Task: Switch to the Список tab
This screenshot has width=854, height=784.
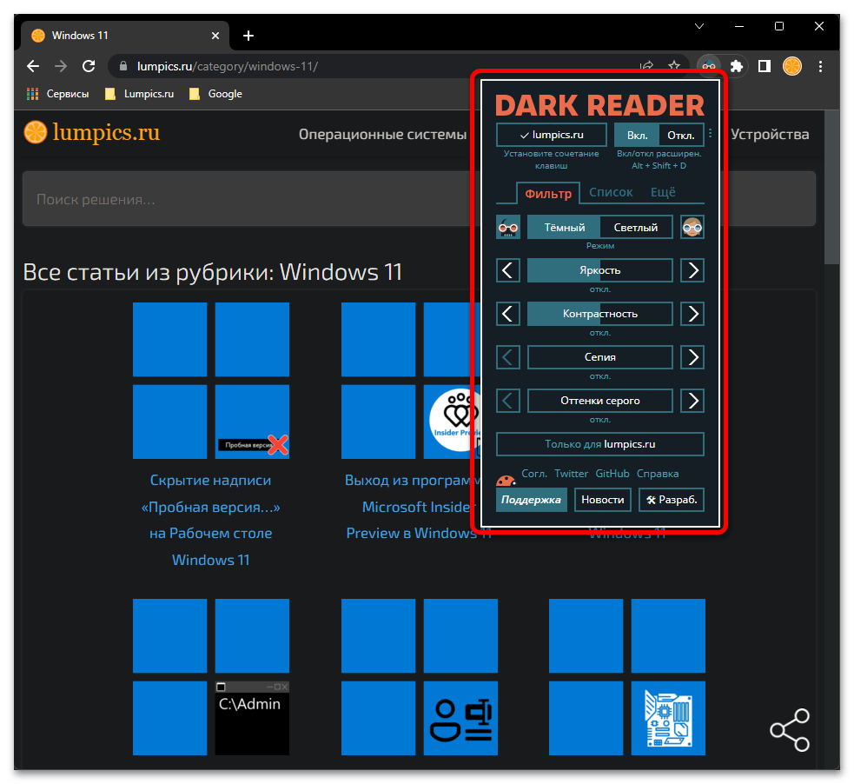Action: coord(611,192)
